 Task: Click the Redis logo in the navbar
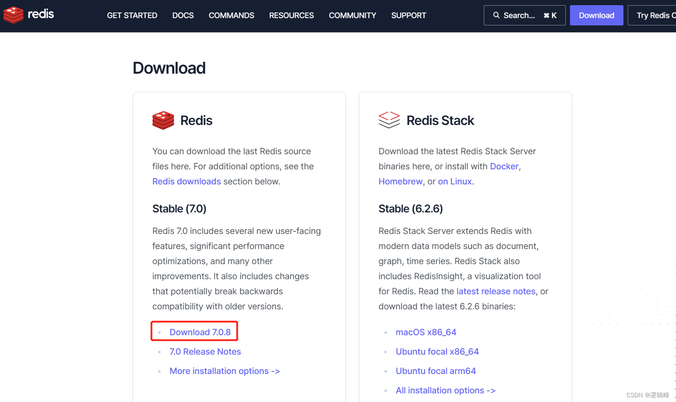[x=28, y=15]
